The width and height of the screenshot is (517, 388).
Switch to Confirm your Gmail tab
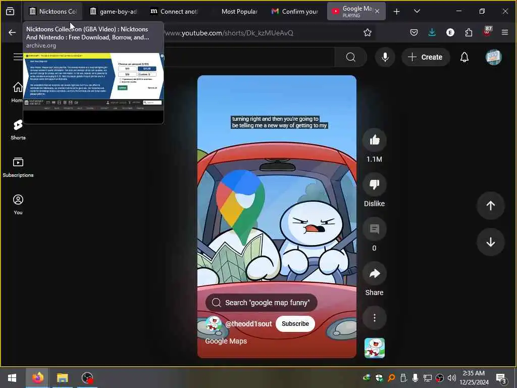(x=295, y=11)
